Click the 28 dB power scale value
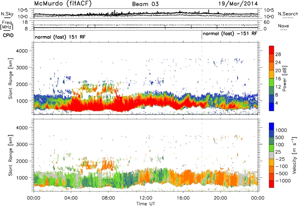Image resolution: width=298 pixels, height=206 pixels. coord(278,54)
